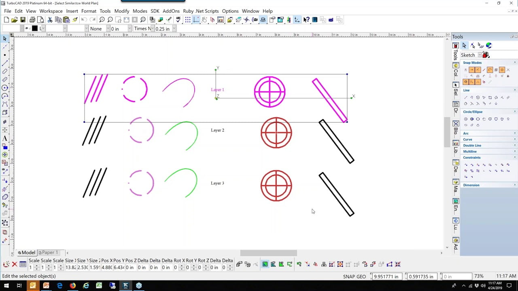Toggle the highlighted center snap mode button
Screen dimensions: 518x291
502,70
